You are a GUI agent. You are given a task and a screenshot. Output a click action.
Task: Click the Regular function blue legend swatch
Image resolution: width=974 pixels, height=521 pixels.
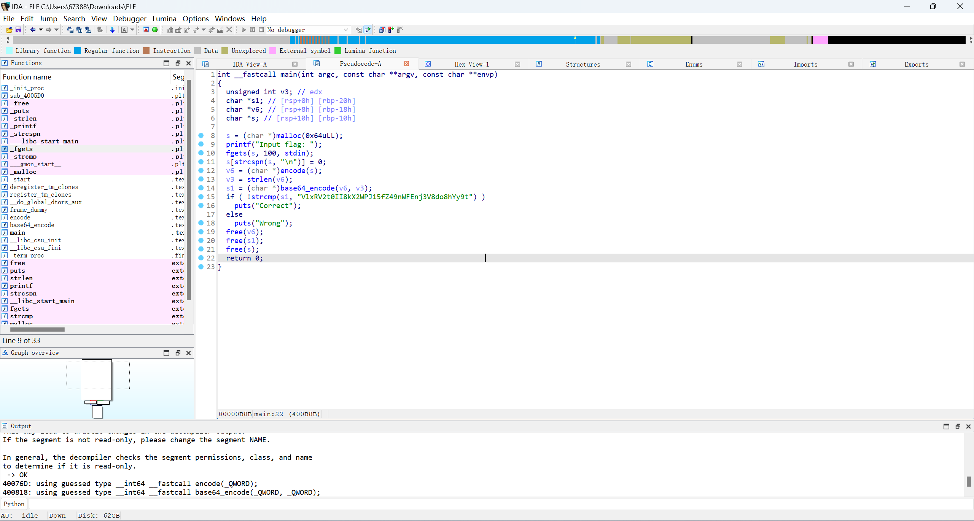click(78, 51)
